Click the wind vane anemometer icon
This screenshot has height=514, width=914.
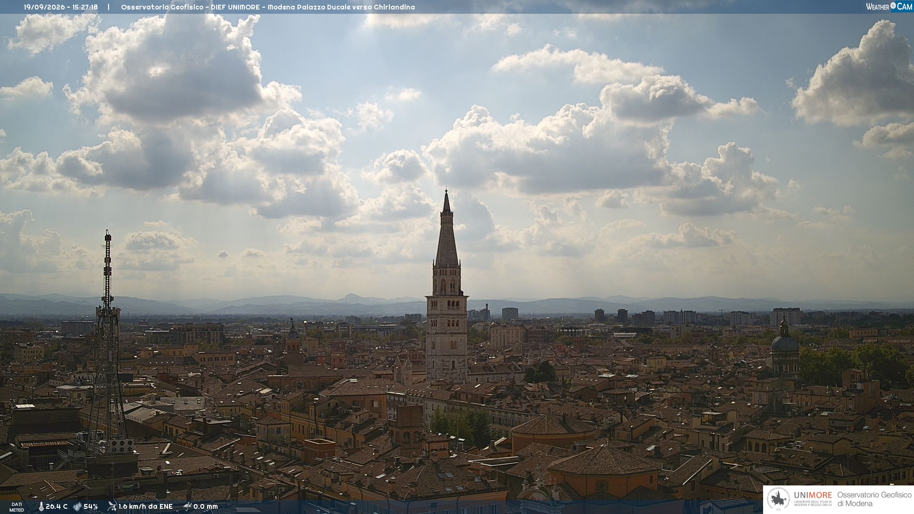tap(112, 506)
